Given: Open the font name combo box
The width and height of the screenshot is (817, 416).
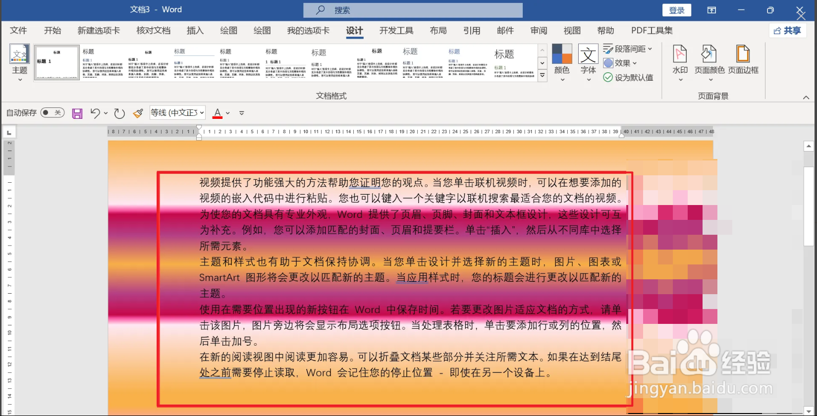Looking at the screenshot, I should click(177, 113).
